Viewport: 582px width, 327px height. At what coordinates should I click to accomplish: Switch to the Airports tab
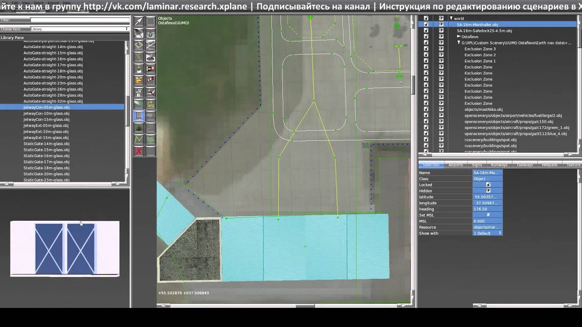(x=456, y=165)
